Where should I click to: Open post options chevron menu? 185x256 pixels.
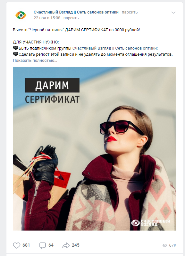[x=173, y=13]
